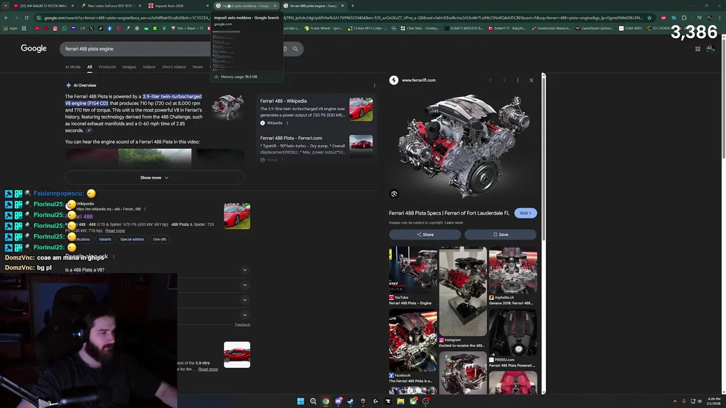Open Chrome from the taskbar

pyautogui.click(x=326, y=401)
